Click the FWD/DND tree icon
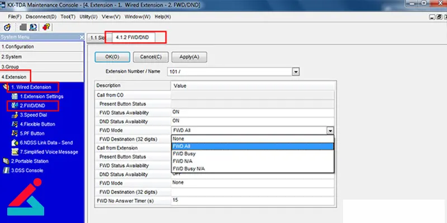 [x=15, y=105]
